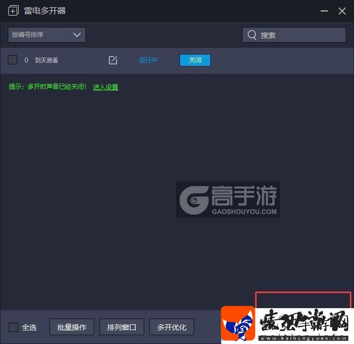The image size is (354, 344).
Task: Minimize the 雷电多开器 window
Action: 324,11
